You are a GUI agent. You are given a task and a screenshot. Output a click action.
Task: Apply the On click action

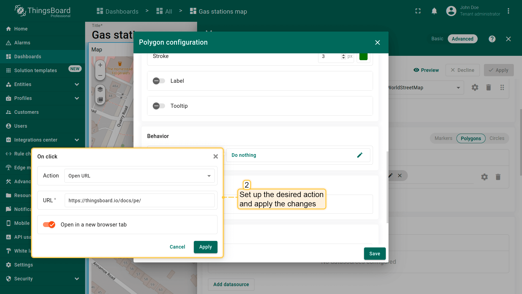pyautogui.click(x=205, y=247)
